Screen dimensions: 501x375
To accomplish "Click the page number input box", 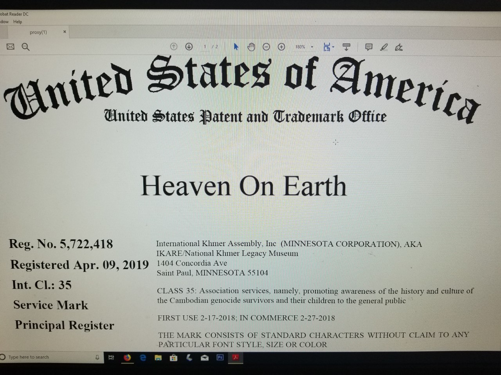I will coord(205,46).
